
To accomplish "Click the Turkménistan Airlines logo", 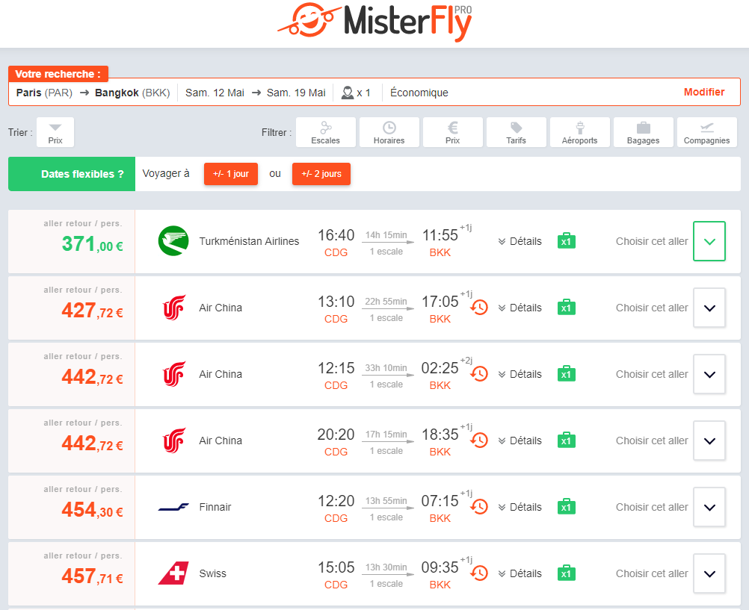I will (173, 241).
